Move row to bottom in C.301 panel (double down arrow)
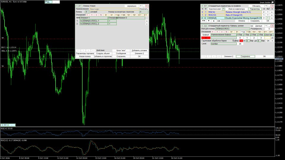Viewport: 285px width, 160px height. pos(204,21)
